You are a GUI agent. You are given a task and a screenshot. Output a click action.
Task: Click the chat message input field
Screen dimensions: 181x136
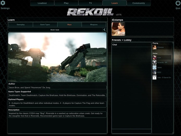click(x=132, y=131)
